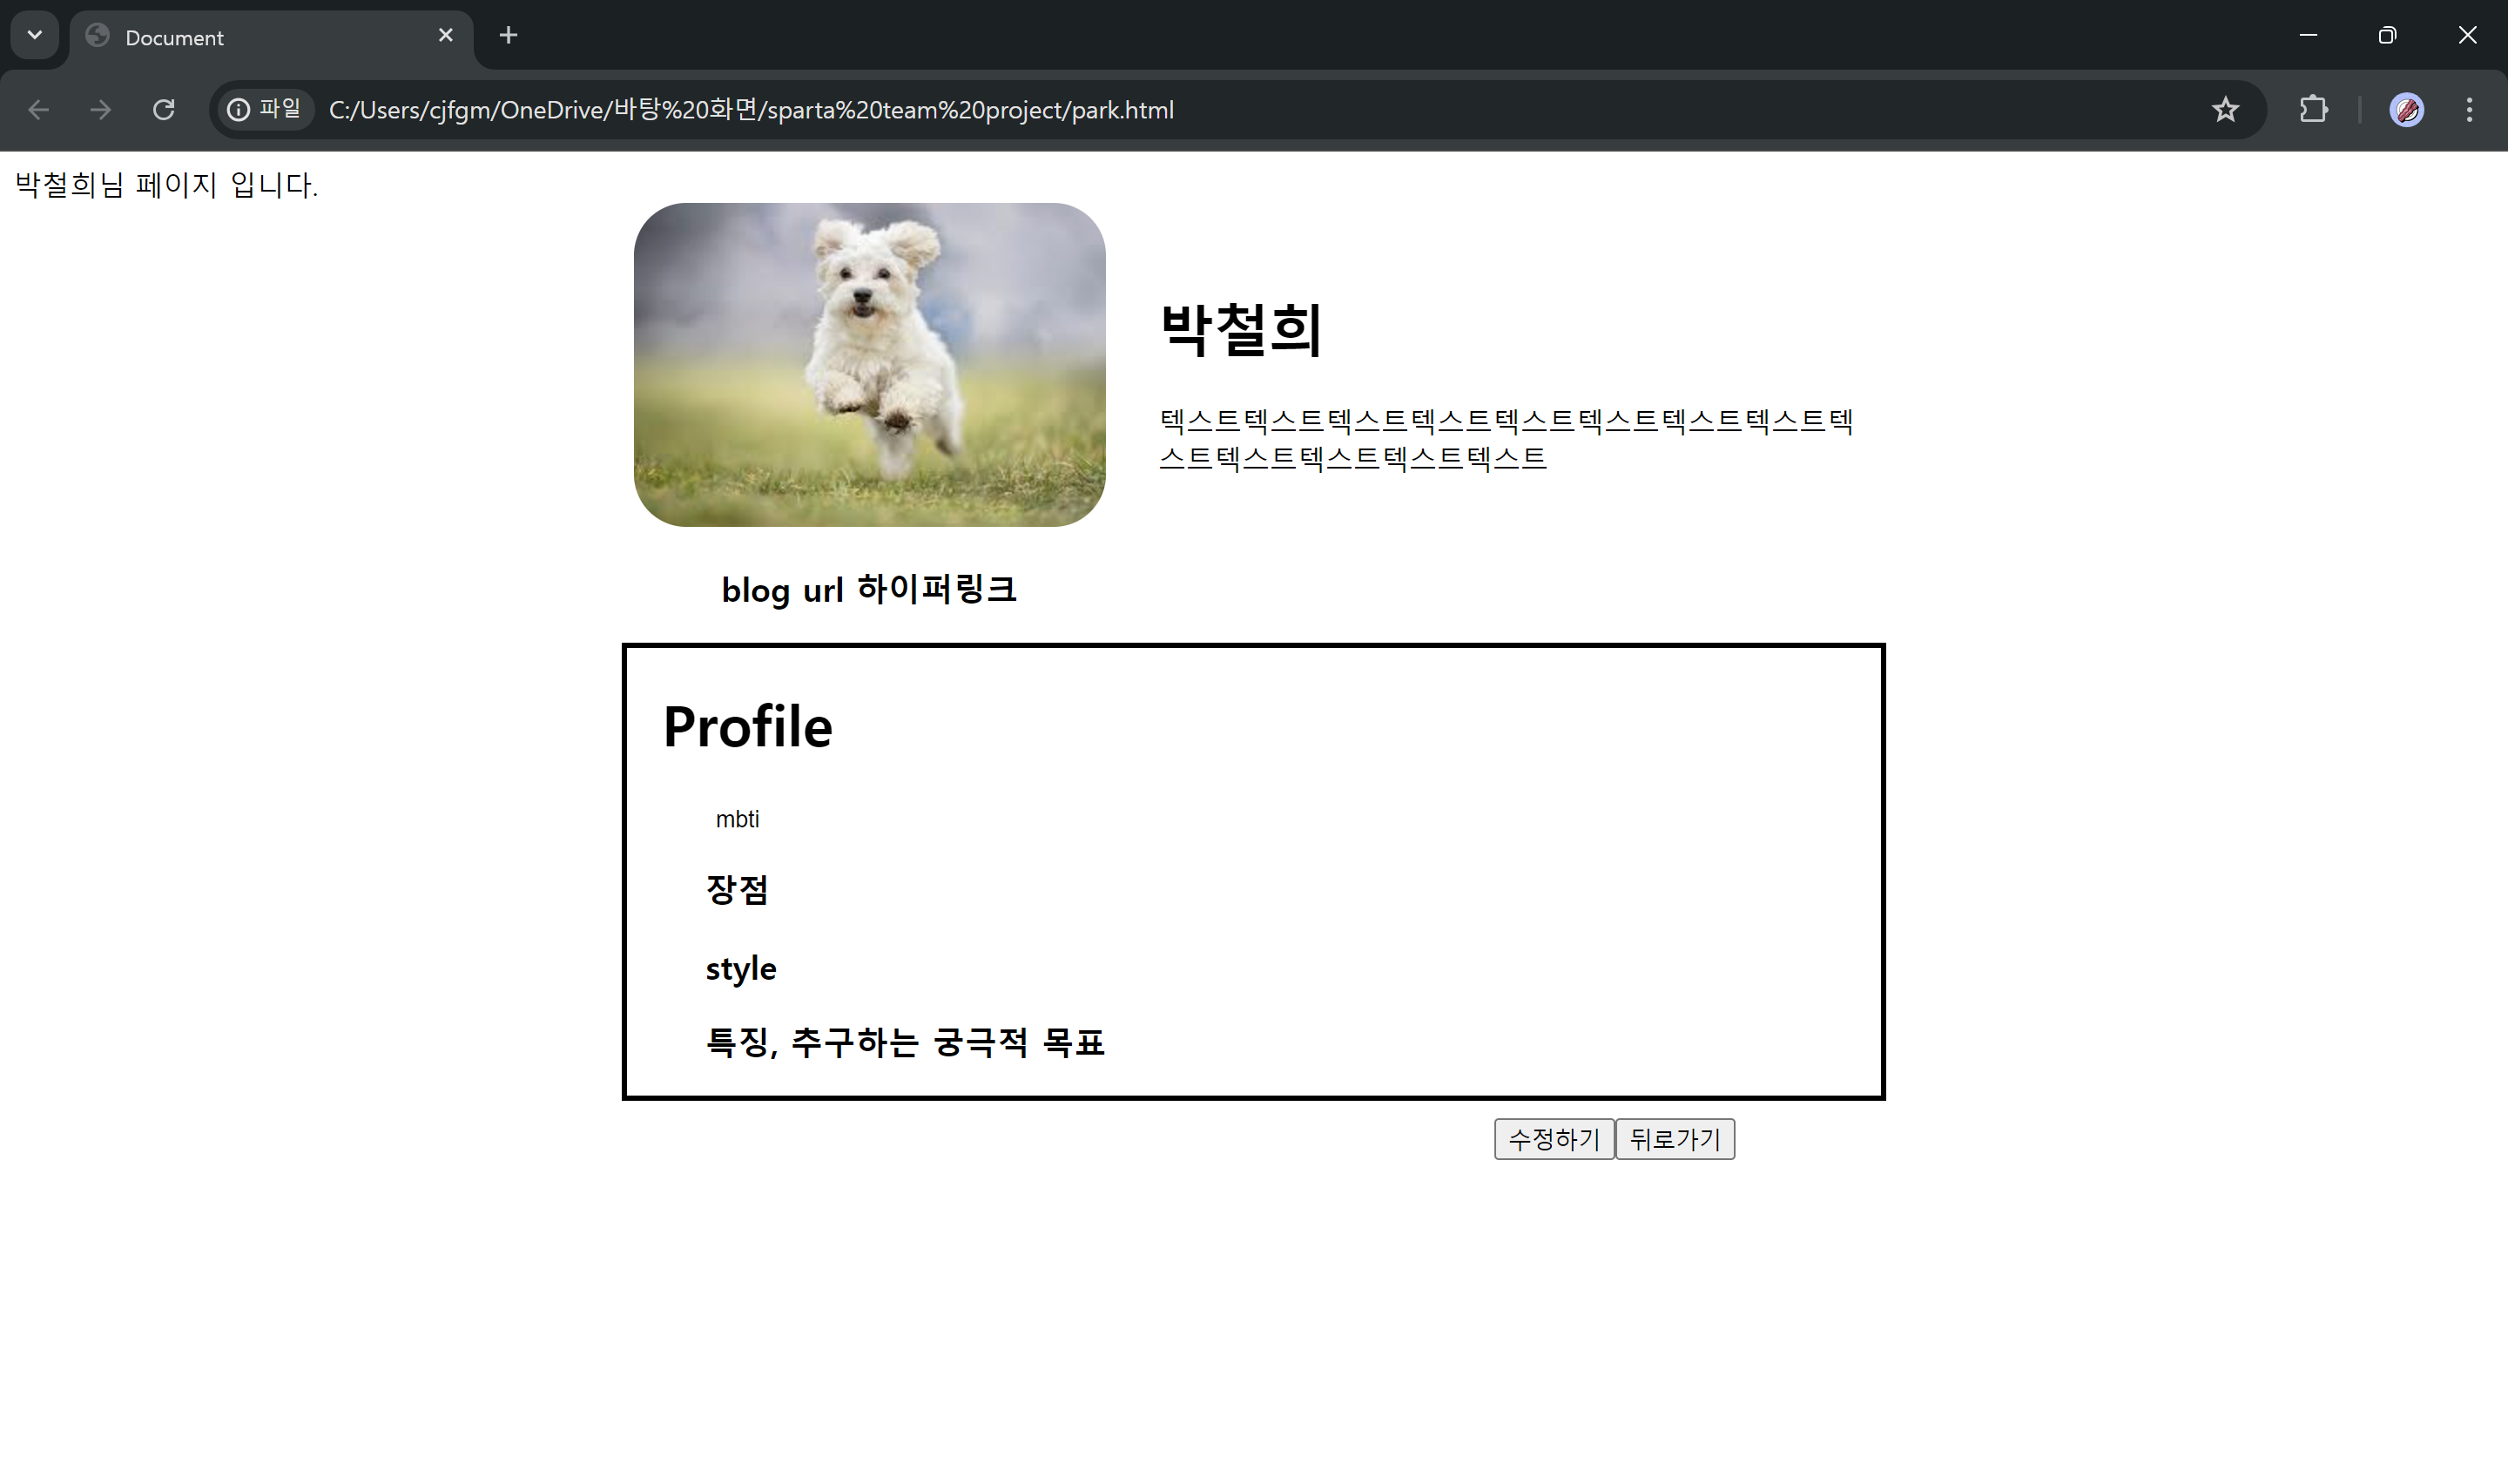Open the Chrome three-dot menu
The image size is (2508, 1484).
2469,110
